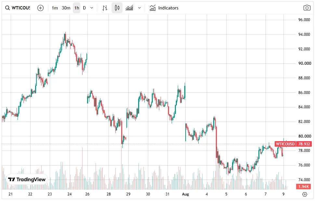
Task: Switch to the 30m timeframe
Action: coord(66,8)
